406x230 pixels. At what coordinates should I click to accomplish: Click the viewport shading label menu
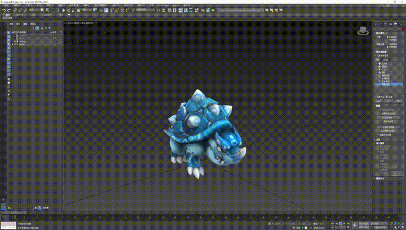(87, 23)
